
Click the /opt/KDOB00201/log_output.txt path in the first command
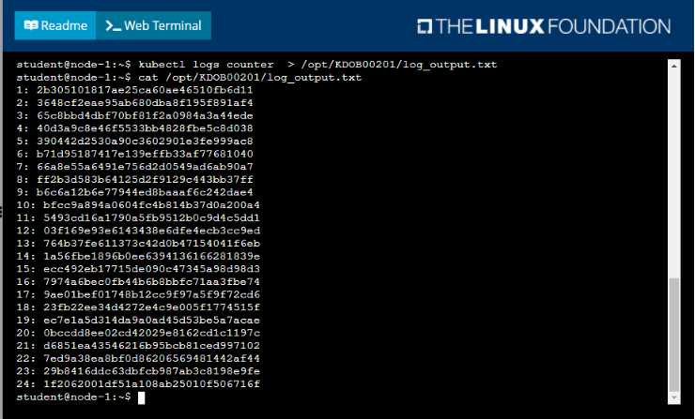399,65
